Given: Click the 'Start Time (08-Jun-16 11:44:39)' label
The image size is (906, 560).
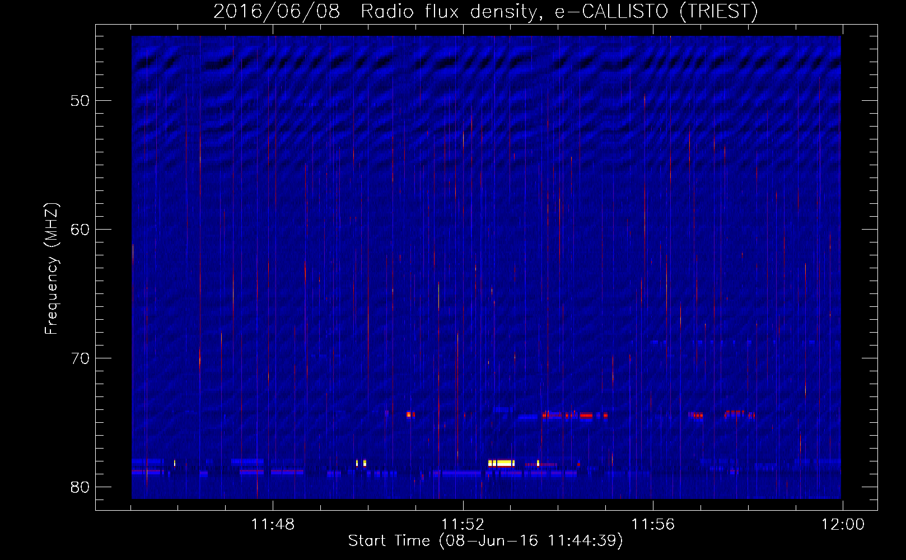Looking at the screenshot, I should tap(485, 541).
